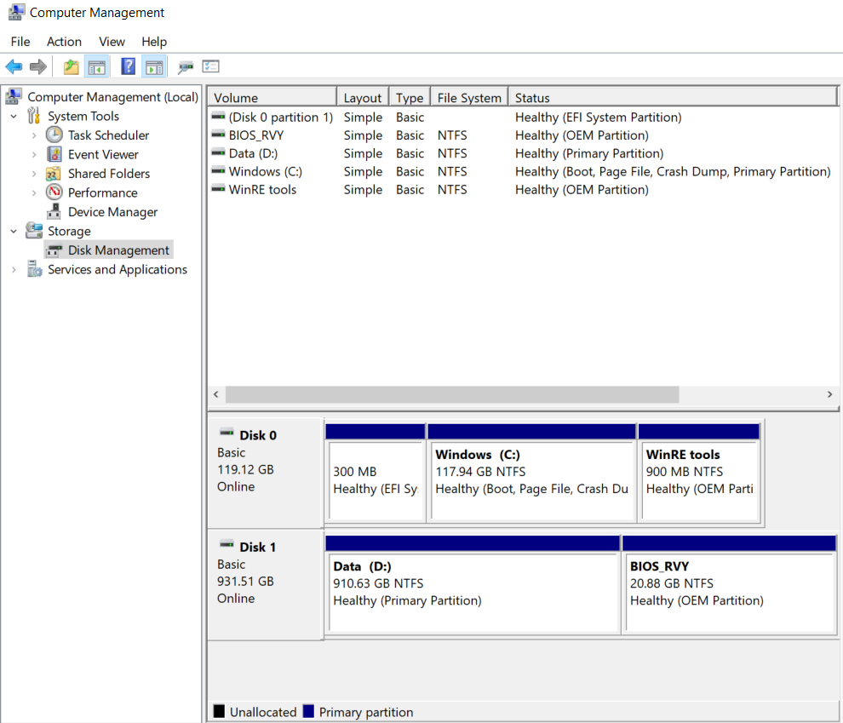Image resolution: width=843 pixels, height=723 pixels.
Task: Select Computer Management (Local) root node
Action: 113,97
